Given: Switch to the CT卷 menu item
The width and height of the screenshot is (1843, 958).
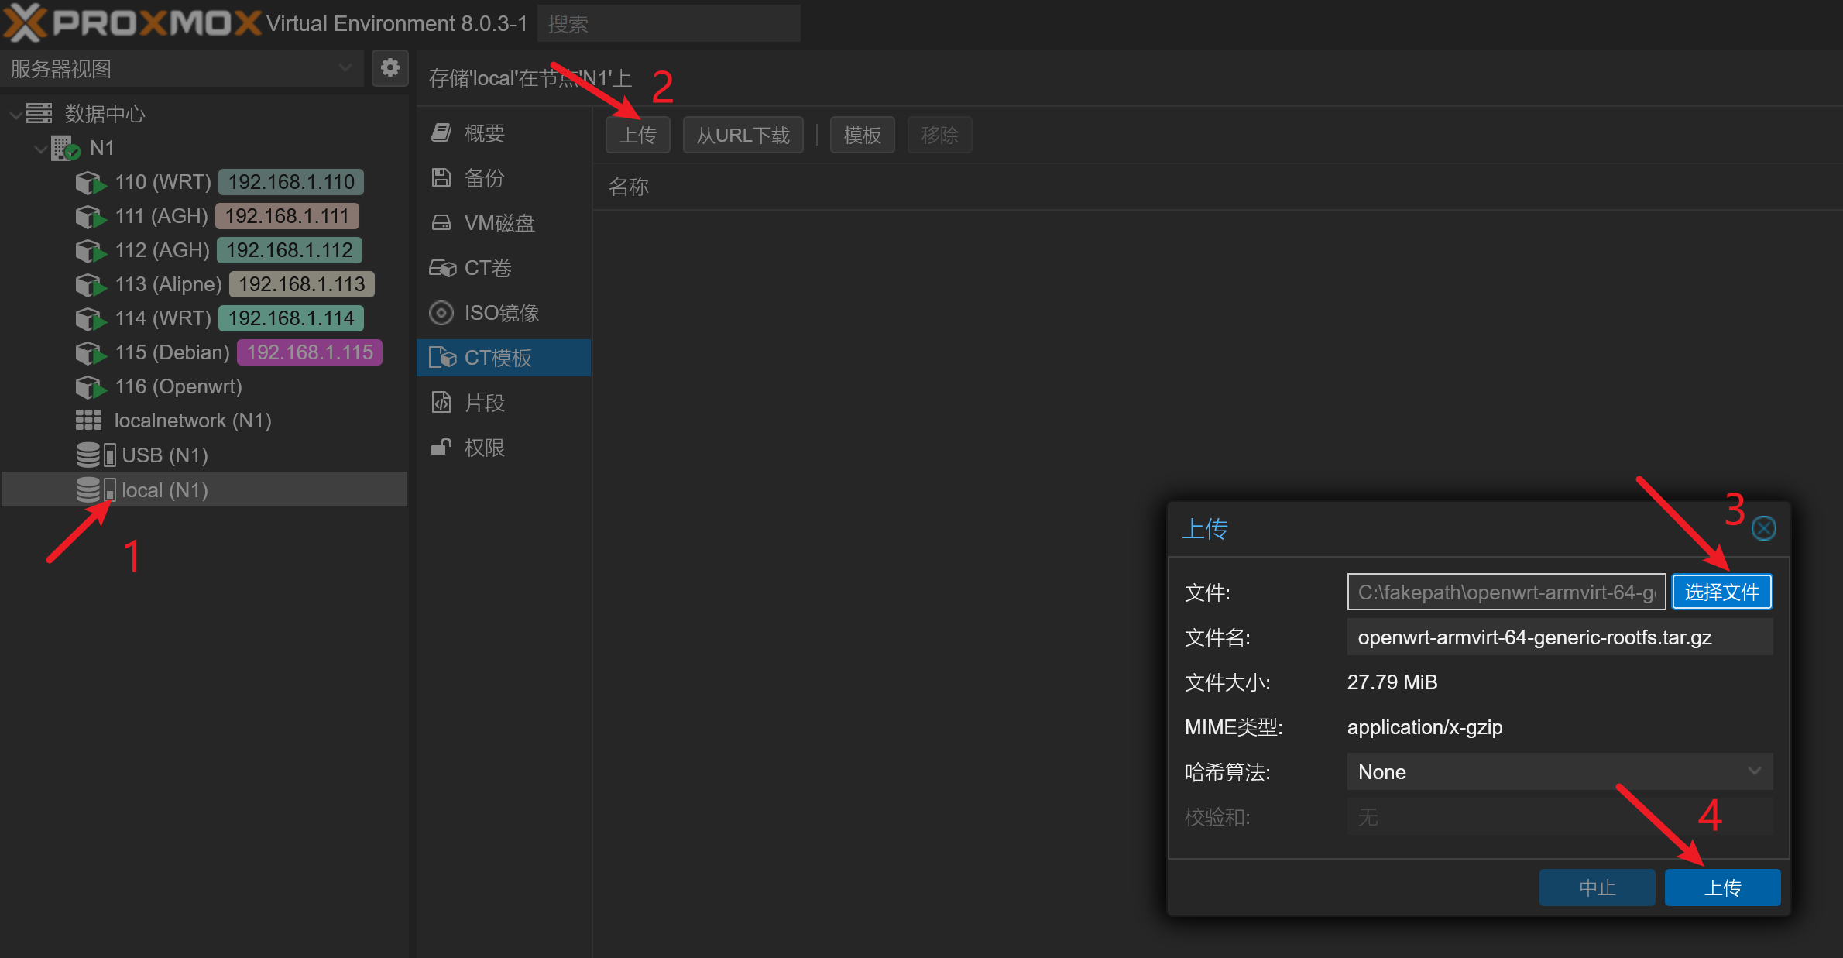Looking at the screenshot, I should click(488, 268).
